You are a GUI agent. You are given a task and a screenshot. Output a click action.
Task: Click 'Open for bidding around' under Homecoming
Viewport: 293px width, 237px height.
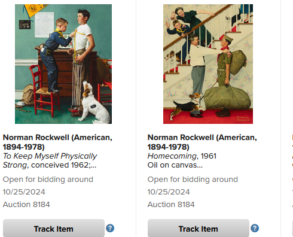click(x=193, y=180)
